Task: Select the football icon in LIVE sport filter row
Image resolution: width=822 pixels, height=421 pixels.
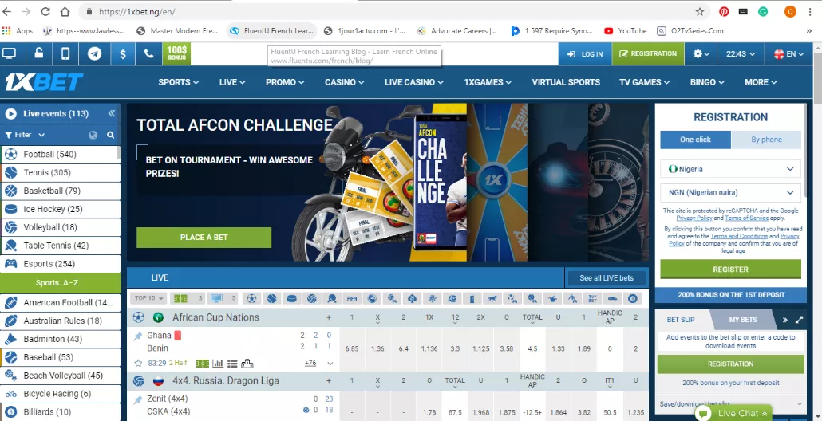Action: (251, 298)
